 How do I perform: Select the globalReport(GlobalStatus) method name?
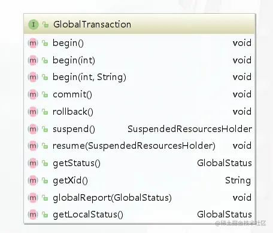[112, 198]
